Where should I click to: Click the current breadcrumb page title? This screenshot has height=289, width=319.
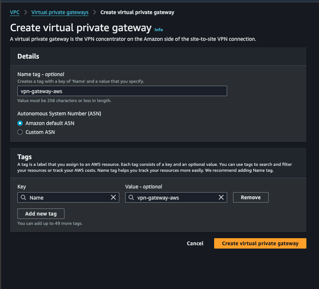[x=137, y=12]
